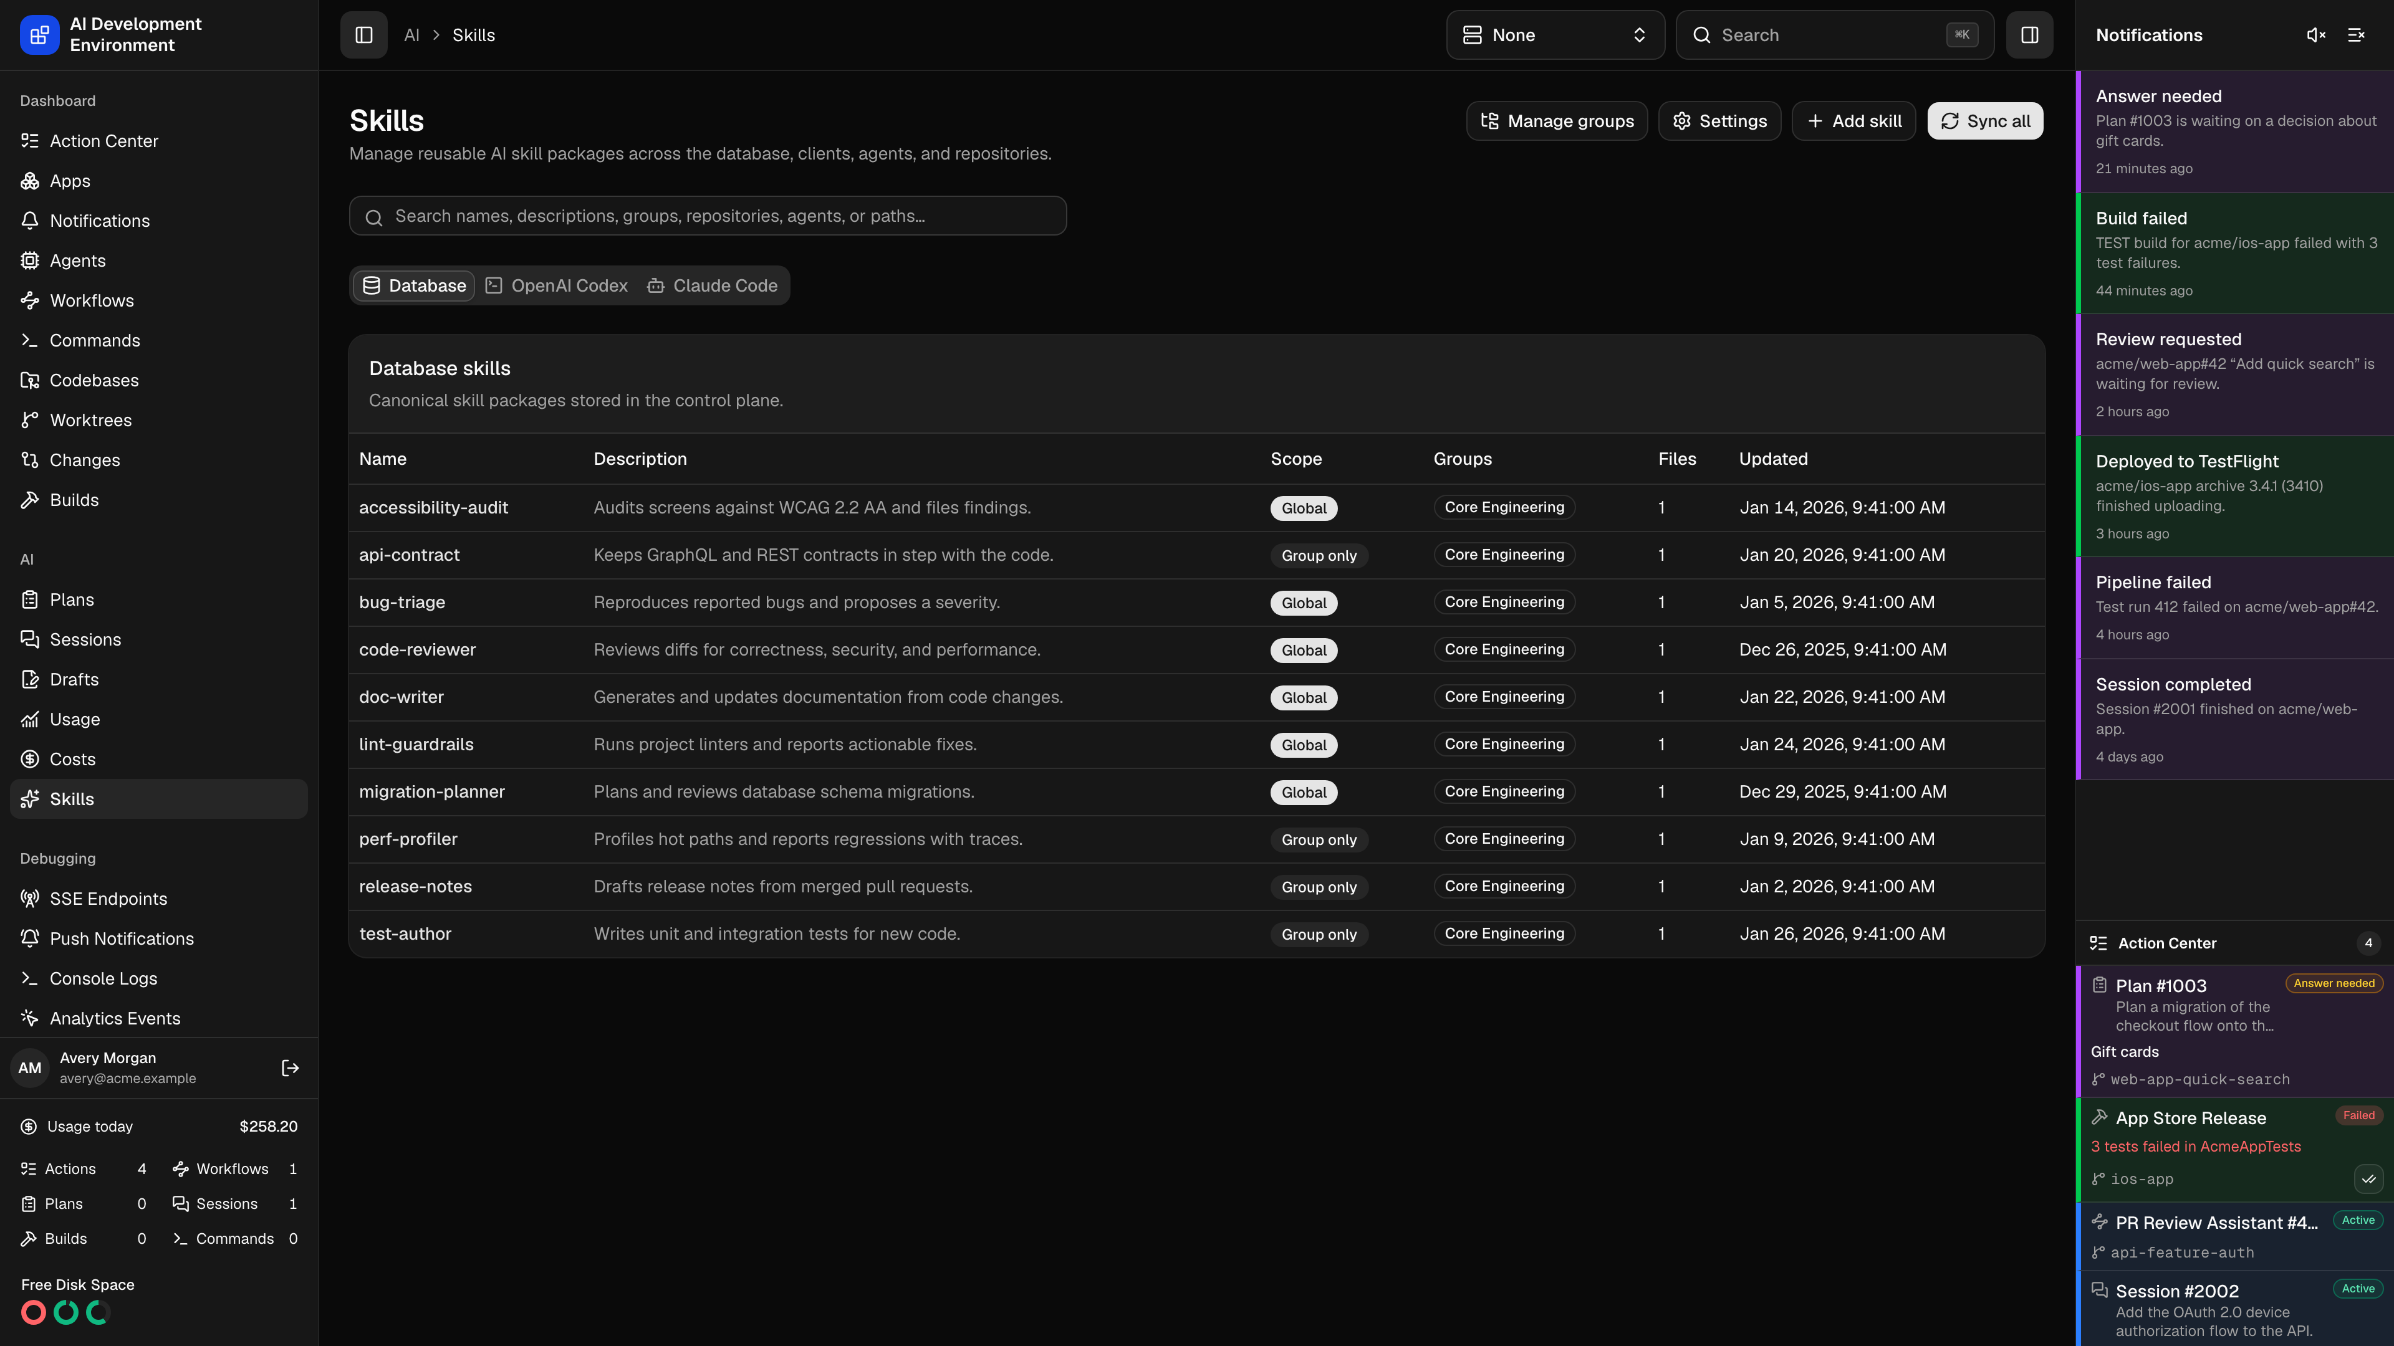Image resolution: width=2394 pixels, height=1346 pixels.
Task: Click Group only badge for api-contract
Action: click(x=1319, y=555)
